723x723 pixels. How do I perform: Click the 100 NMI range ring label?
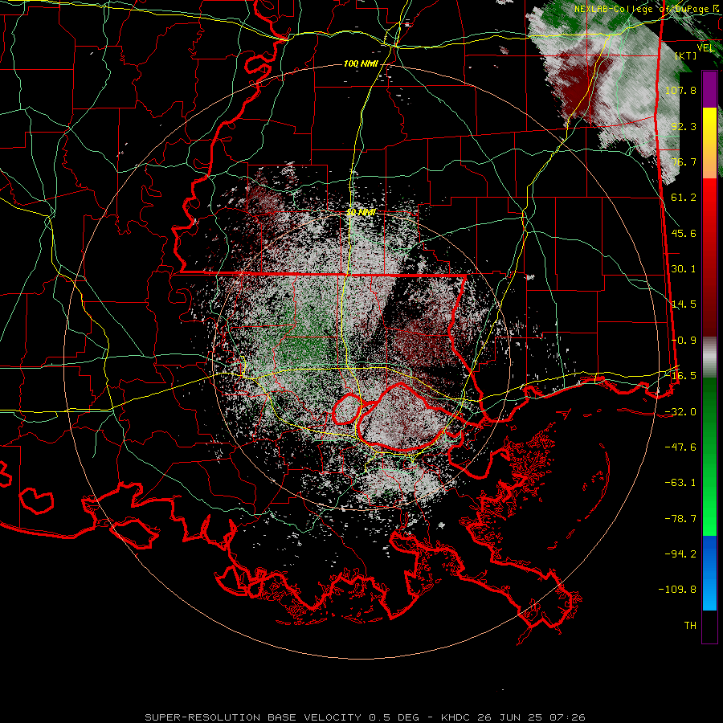[x=361, y=63]
